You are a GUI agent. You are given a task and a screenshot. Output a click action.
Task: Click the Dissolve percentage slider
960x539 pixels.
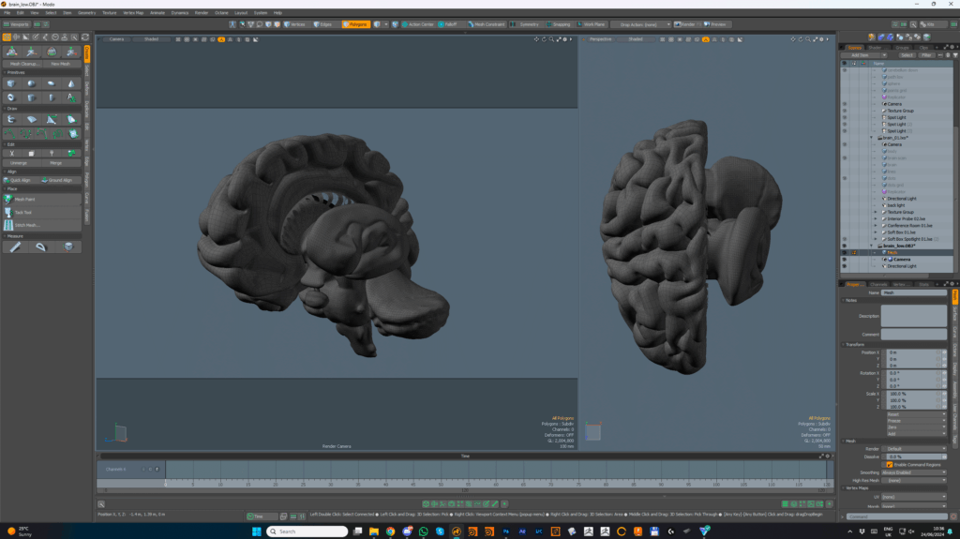click(x=913, y=457)
